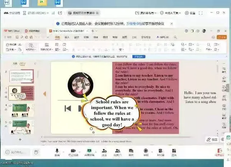This screenshot has width=231, height=167.
Task: Follow the upgrade to Pro link
Action: 135,23
